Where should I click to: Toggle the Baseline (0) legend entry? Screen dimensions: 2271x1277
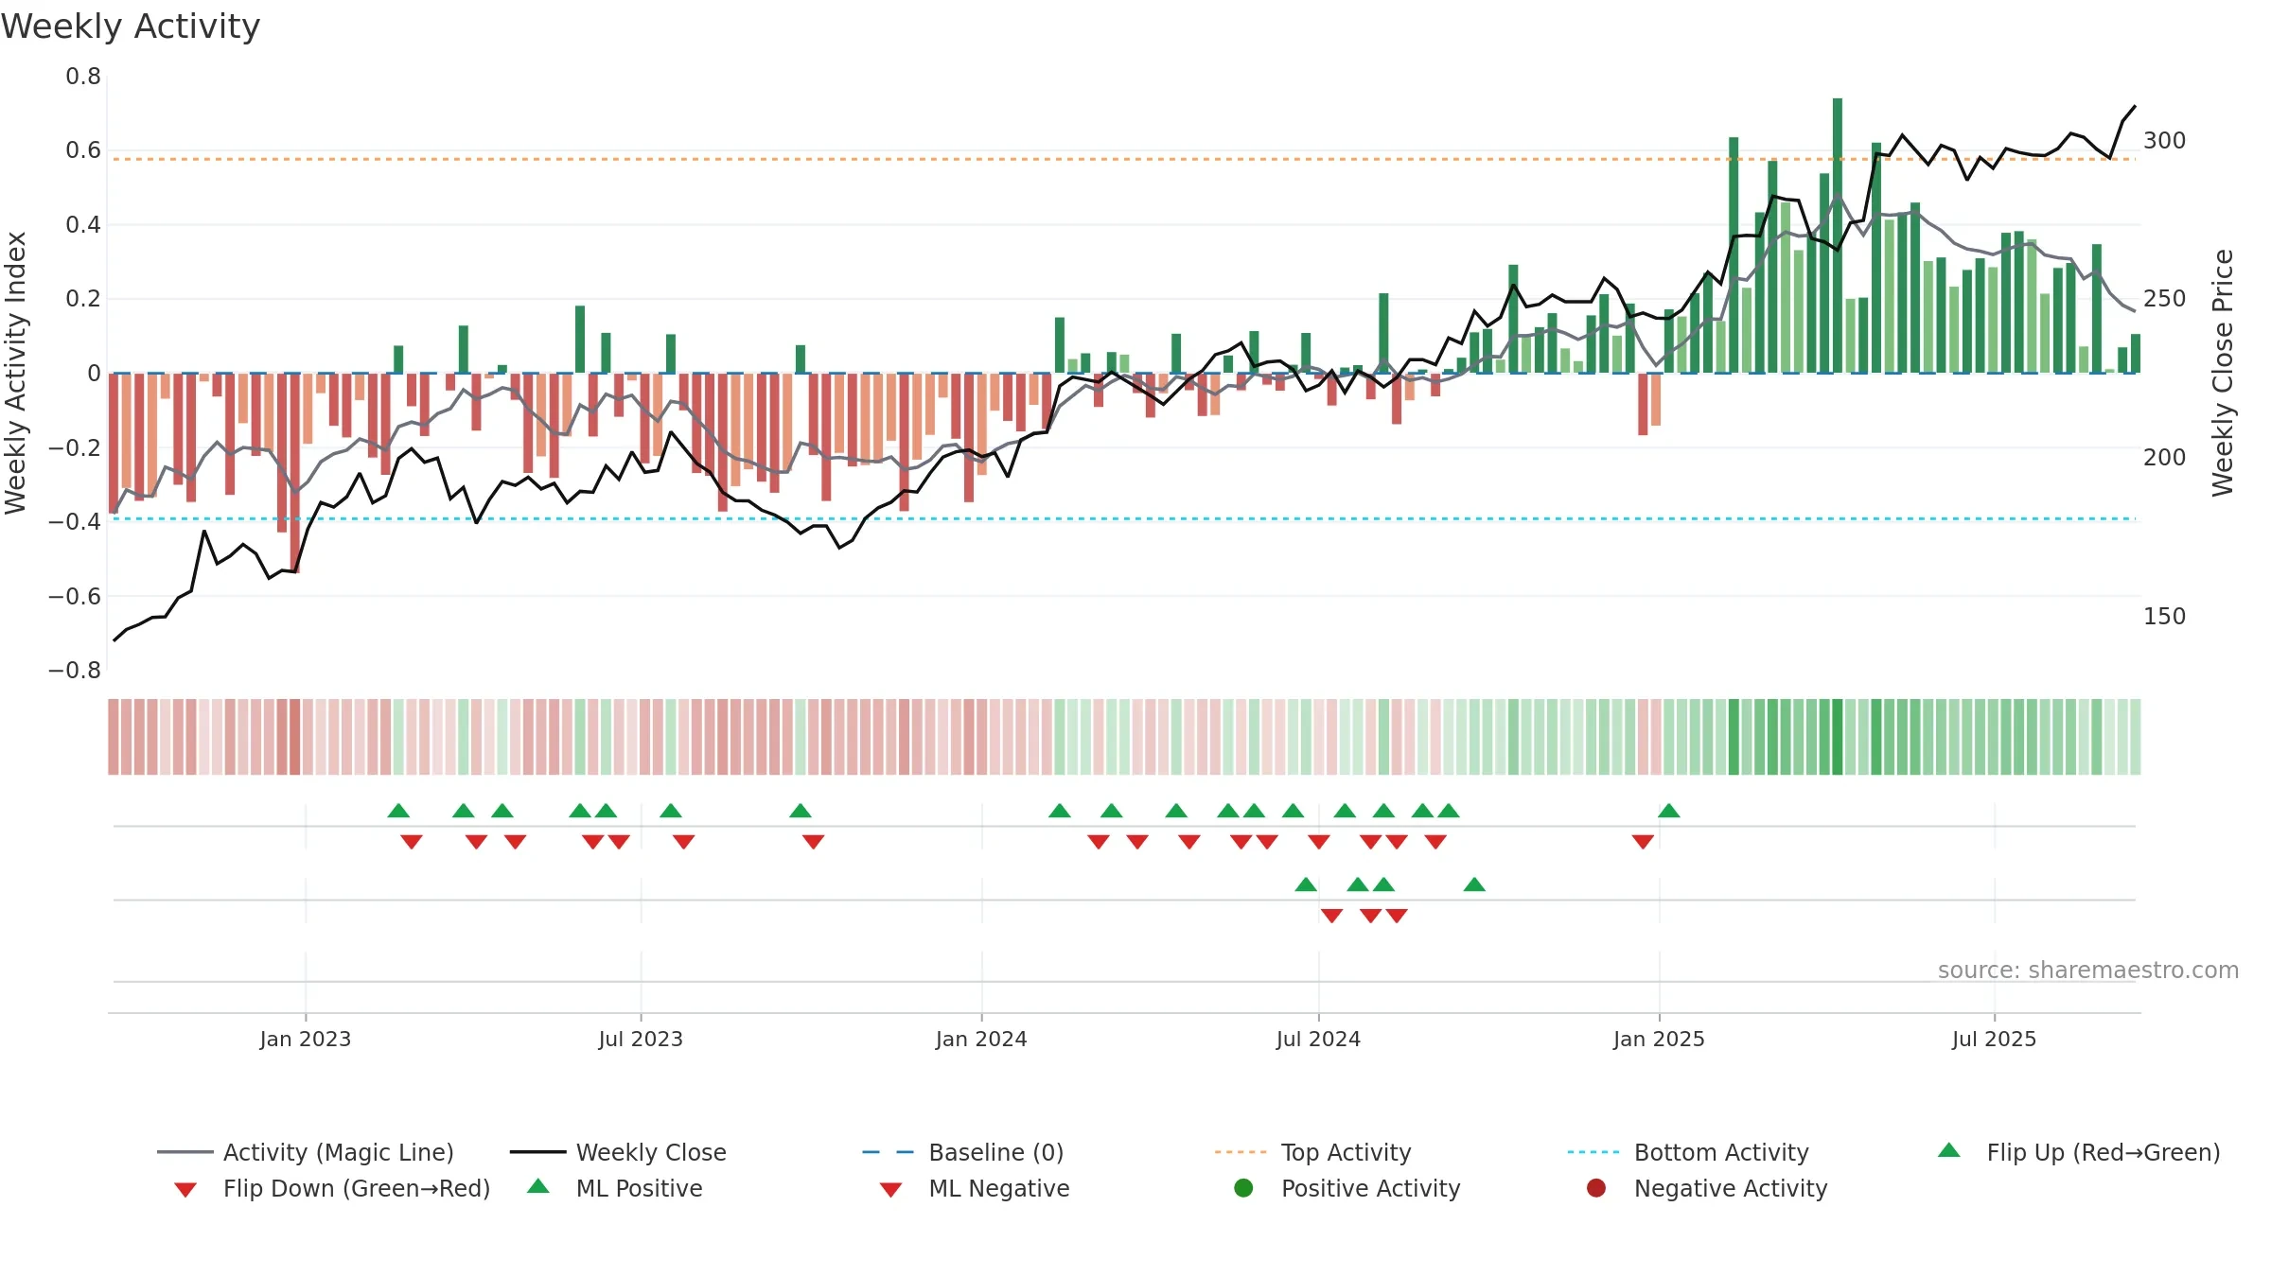pos(963,1152)
